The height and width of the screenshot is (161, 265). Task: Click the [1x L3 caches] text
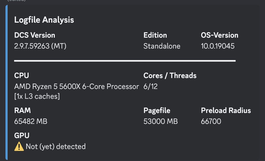(x=37, y=96)
